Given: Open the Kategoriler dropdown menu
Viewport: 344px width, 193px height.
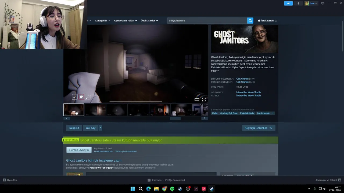Looking at the screenshot, I should pos(102,21).
